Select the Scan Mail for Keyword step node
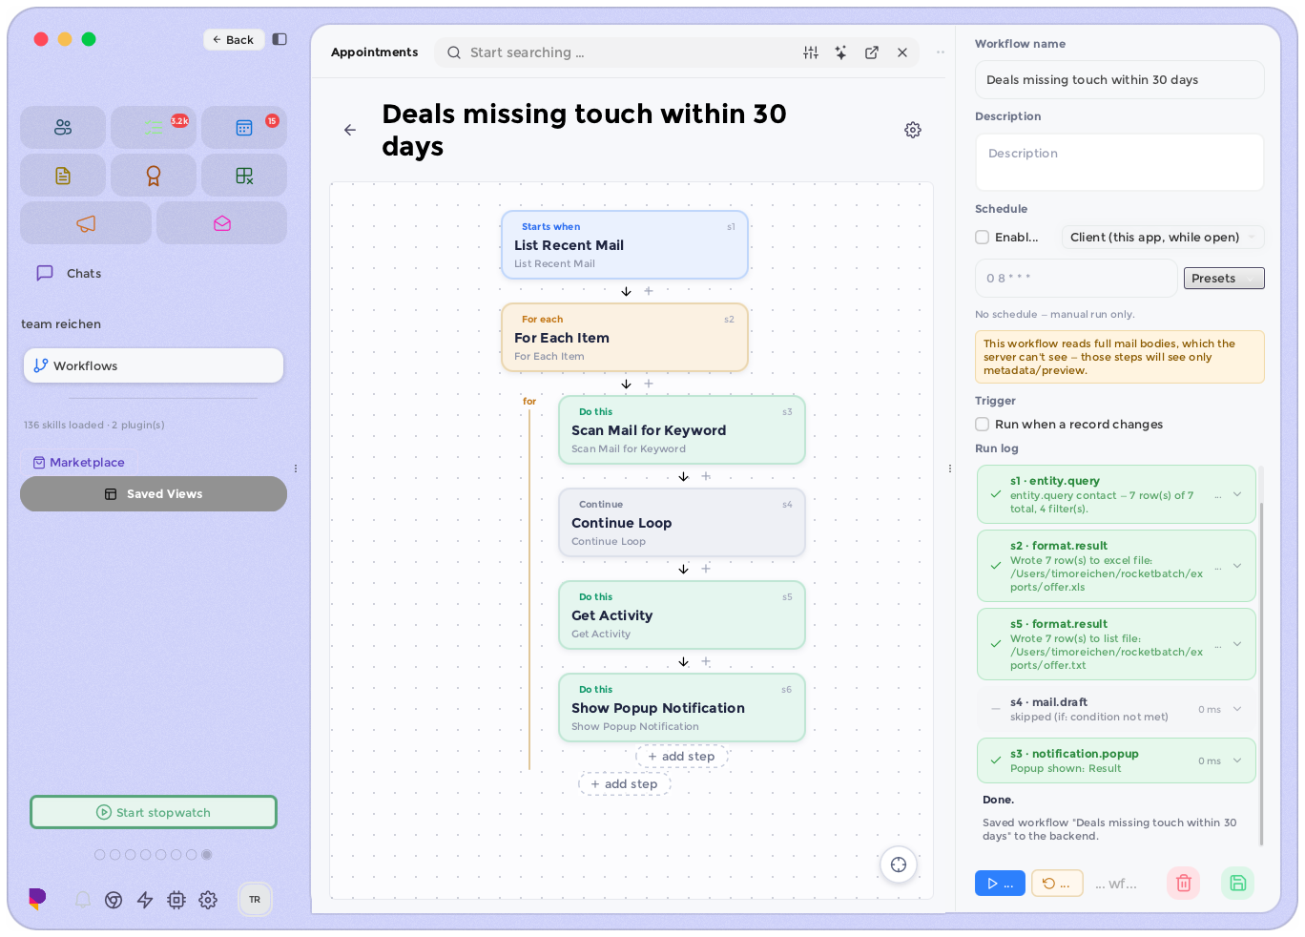 click(x=682, y=430)
